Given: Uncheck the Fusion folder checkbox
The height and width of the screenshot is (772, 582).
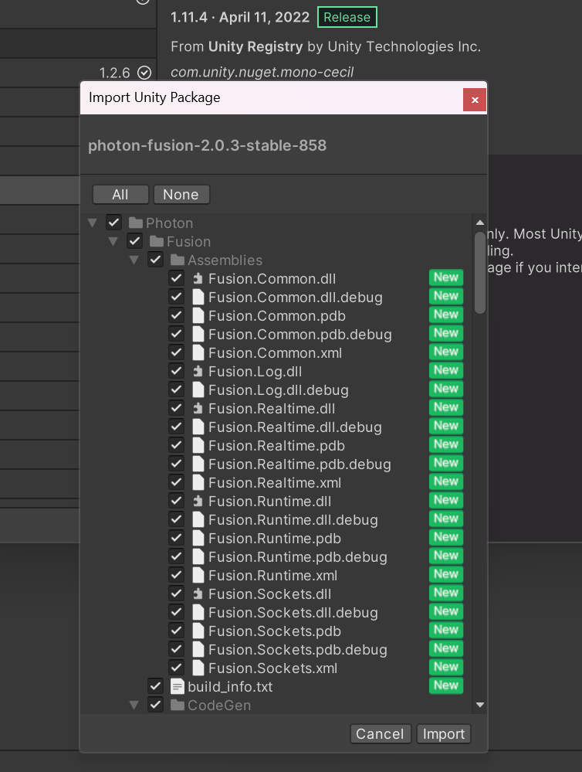Looking at the screenshot, I should click(x=134, y=241).
